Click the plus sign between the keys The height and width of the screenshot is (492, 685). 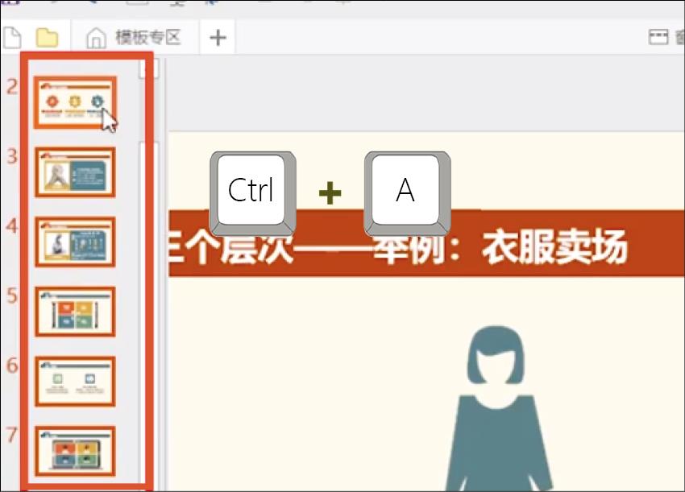pos(330,192)
